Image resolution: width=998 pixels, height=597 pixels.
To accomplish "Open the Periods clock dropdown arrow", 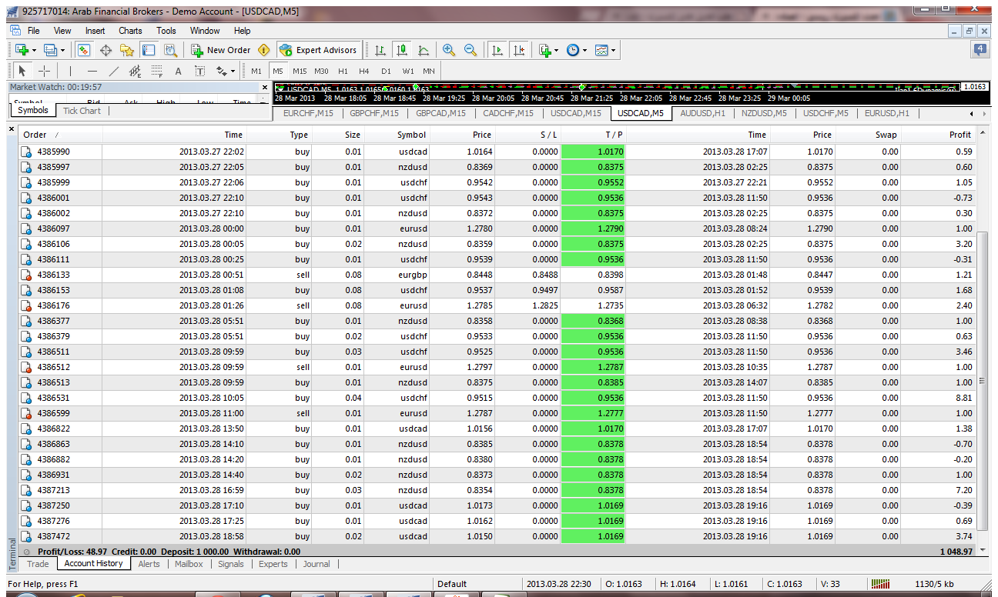I will (x=584, y=50).
